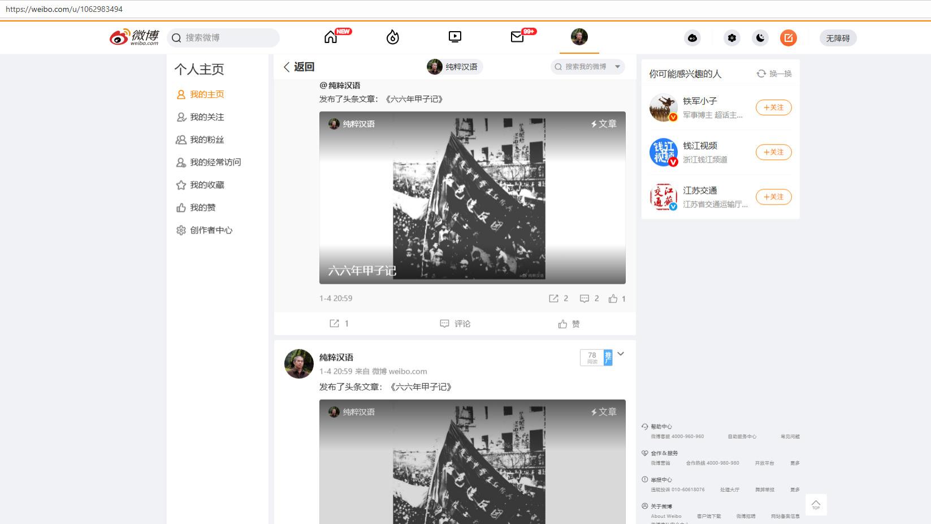
Task: Check unread messages via envelope icon
Action: (517, 37)
